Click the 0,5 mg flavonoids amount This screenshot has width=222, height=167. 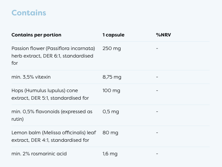click(x=111, y=112)
